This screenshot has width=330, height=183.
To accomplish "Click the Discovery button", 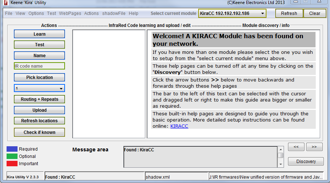I will pyautogui.click(x=306, y=162).
